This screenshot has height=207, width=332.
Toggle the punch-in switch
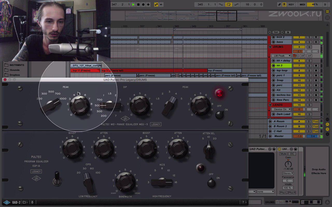(221, 4)
